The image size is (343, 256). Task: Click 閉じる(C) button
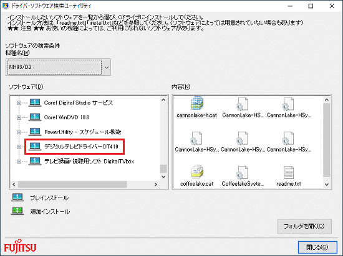[x=317, y=247]
